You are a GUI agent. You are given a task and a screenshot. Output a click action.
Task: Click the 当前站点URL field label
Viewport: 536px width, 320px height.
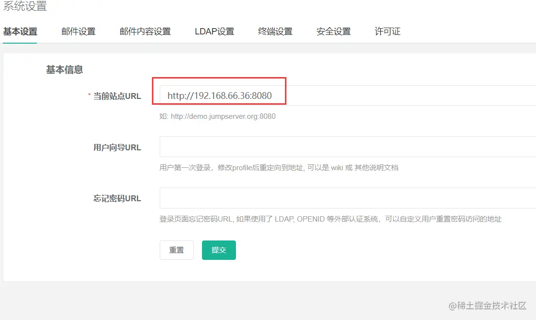(x=117, y=96)
